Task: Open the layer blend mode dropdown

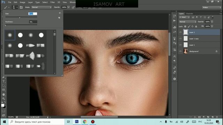Action: [x=187, y=22]
